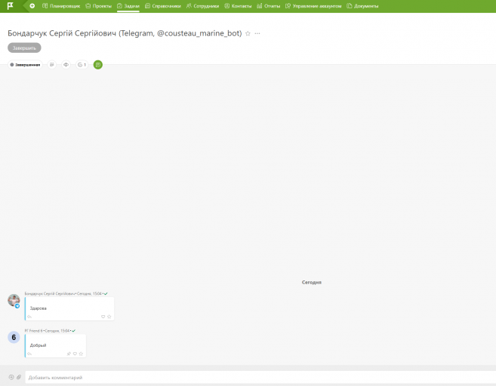Image resolution: width=496 pixels, height=386 pixels.
Task: Open the Справочники section
Action: click(x=163, y=6)
